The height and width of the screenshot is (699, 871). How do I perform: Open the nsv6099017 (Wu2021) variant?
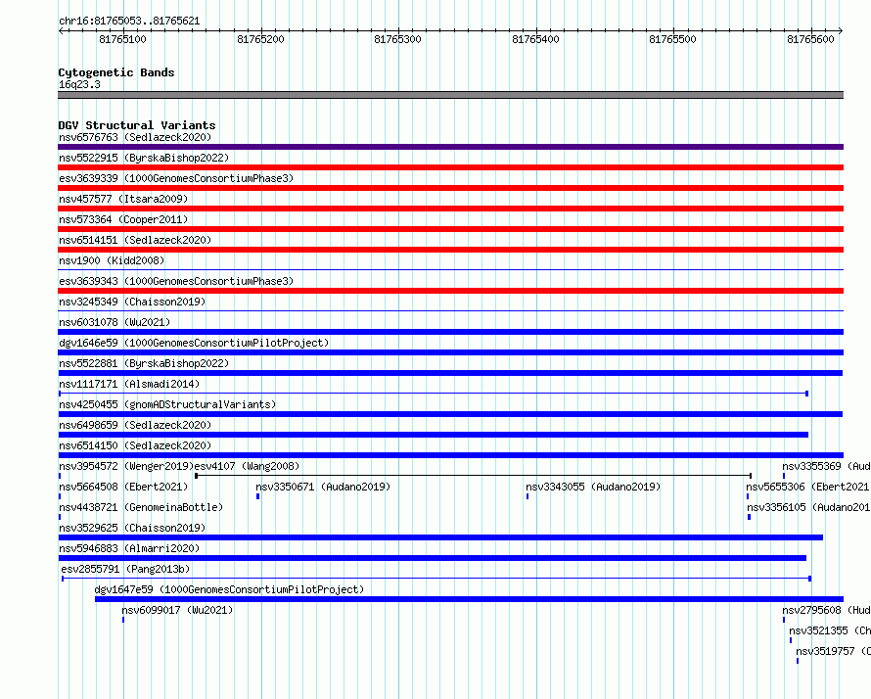177,610
